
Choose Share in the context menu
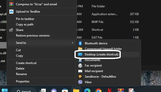click(42, 30)
